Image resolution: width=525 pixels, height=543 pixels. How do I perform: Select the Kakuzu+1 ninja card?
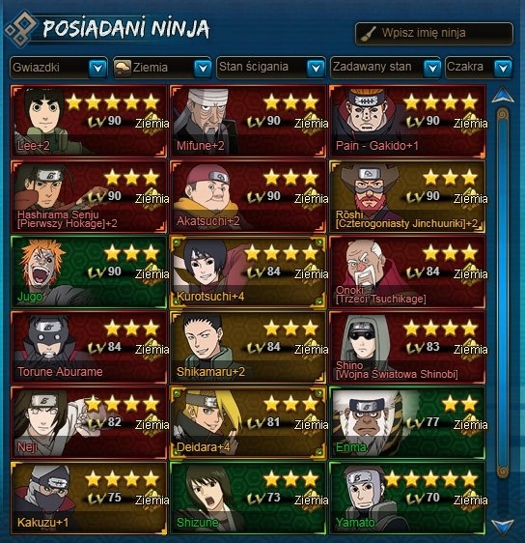(x=89, y=499)
